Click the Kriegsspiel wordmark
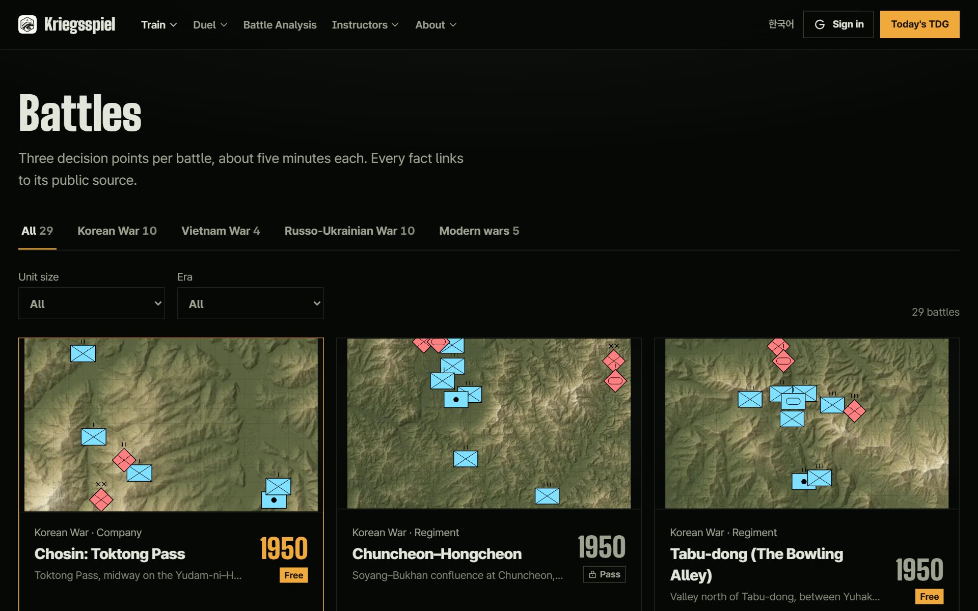 click(x=80, y=24)
